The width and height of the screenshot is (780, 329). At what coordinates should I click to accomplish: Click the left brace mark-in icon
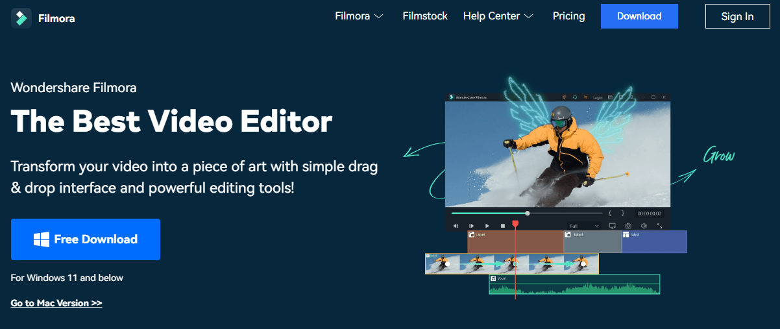point(610,213)
